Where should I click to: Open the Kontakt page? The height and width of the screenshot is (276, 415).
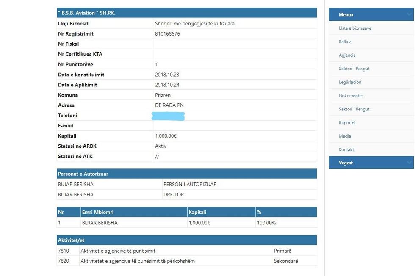(x=346, y=150)
